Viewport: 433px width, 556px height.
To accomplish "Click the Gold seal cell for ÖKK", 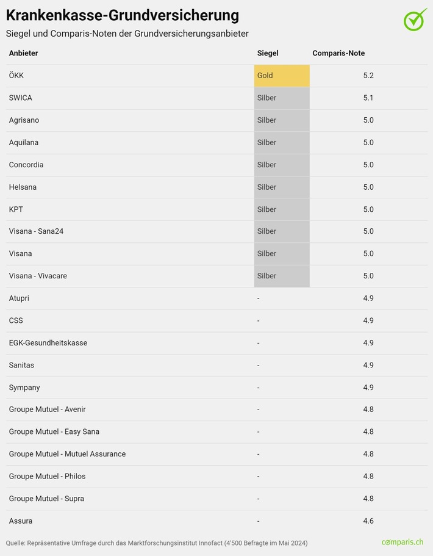I will pyautogui.click(x=281, y=76).
